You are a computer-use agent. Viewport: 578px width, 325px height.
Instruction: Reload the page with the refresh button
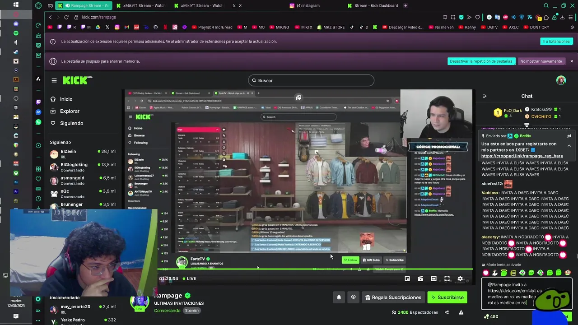[66, 17]
